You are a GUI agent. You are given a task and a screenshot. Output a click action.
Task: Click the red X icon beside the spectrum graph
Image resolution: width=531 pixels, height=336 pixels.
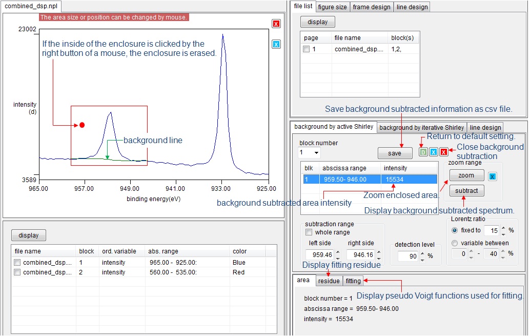point(276,24)
